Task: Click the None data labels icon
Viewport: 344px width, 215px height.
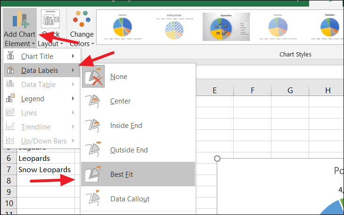Action: click(93, 76)
